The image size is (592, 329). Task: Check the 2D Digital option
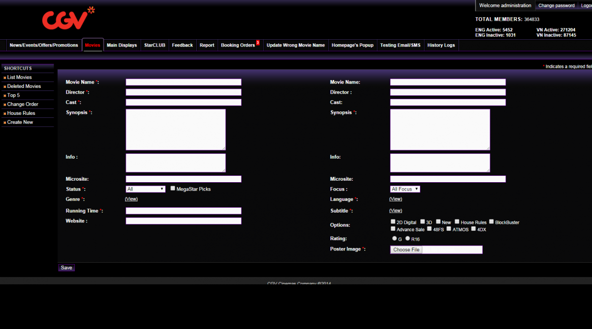pyautogui.click(x=393, y=222)
